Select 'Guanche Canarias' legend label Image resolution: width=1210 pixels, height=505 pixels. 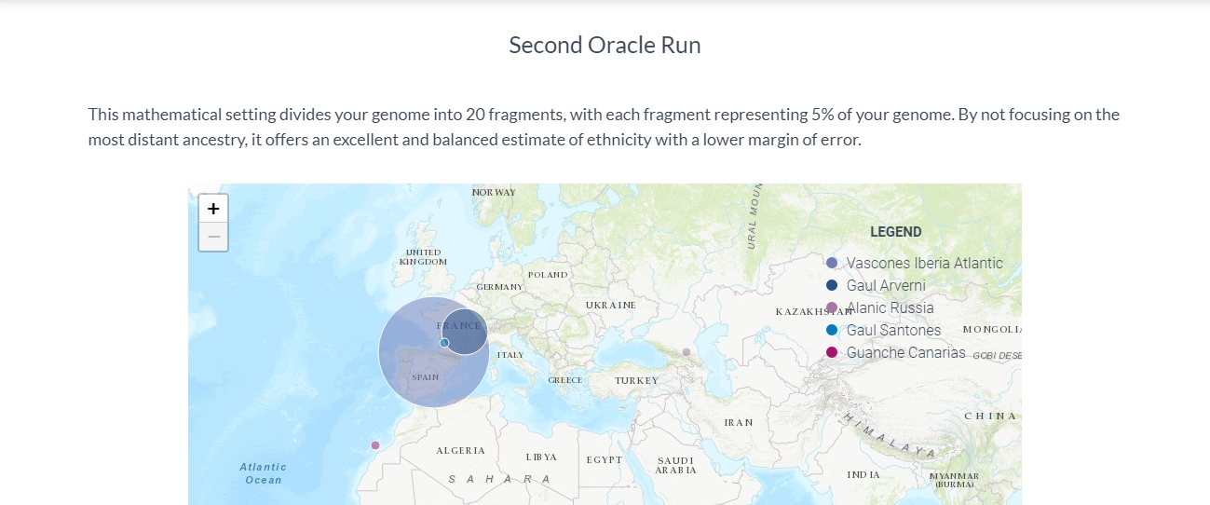click(x=906, y=352)
